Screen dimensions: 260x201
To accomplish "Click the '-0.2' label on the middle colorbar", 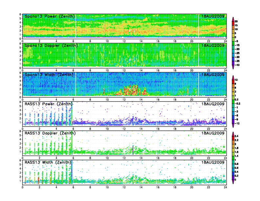I will 237,104.
